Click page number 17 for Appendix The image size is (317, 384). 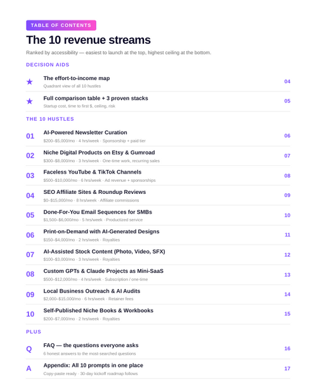(287, 369)
